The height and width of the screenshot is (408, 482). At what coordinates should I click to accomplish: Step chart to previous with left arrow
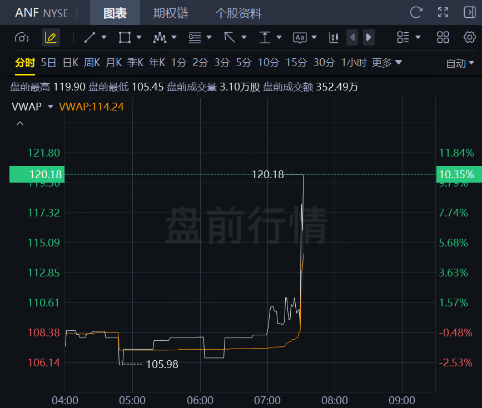tap(352, 37)
